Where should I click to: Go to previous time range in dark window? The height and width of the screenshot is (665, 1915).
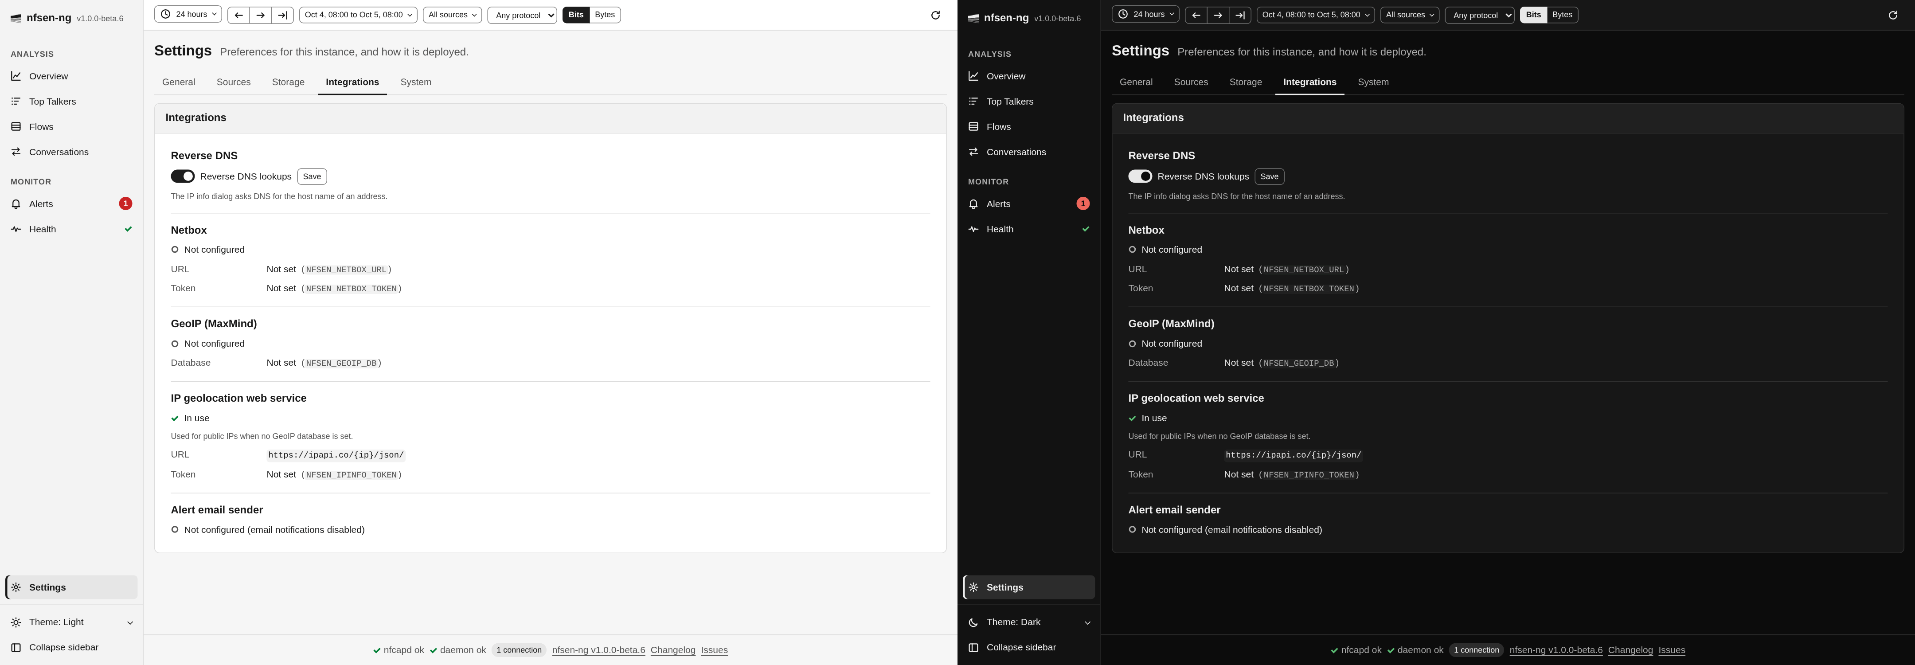(1196, 15)
